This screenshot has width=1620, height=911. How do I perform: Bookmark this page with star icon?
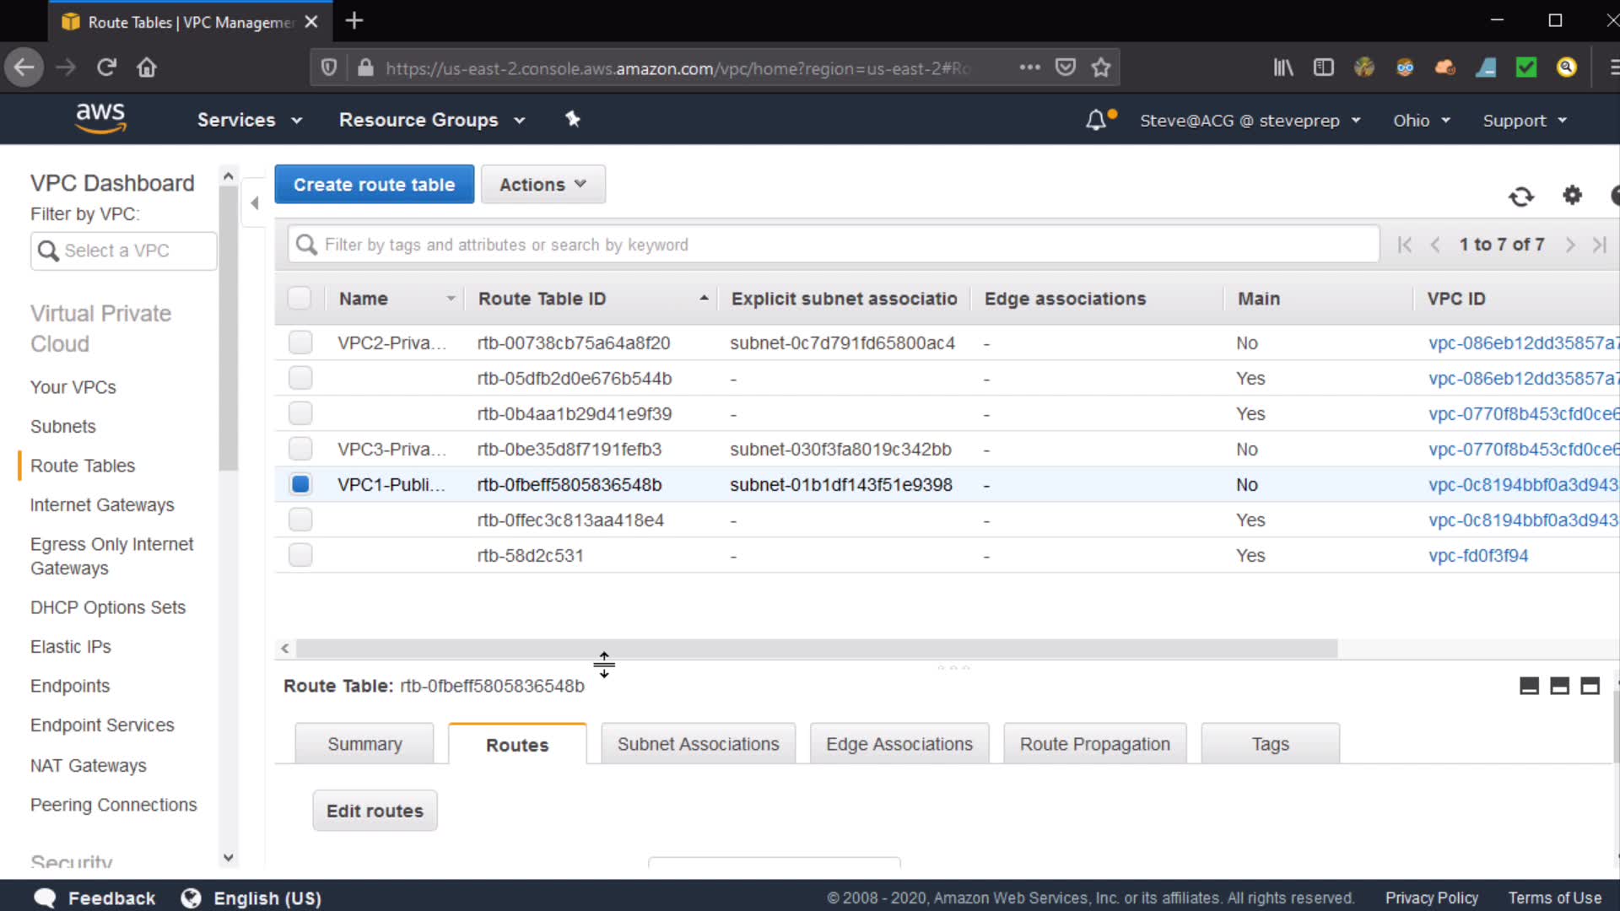pyautogui.click(x=1100, y=67)
